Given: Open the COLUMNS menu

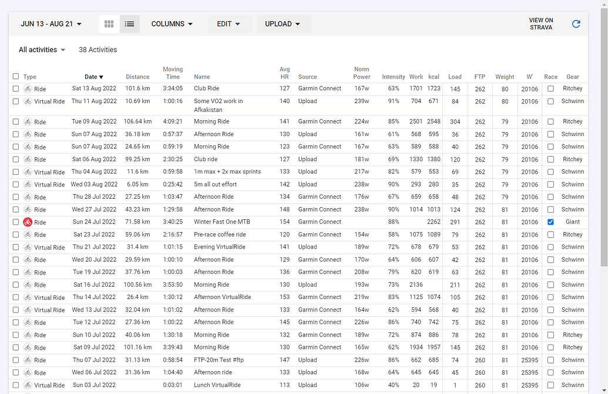Looking at the screenshot, I should pos(172,24).
